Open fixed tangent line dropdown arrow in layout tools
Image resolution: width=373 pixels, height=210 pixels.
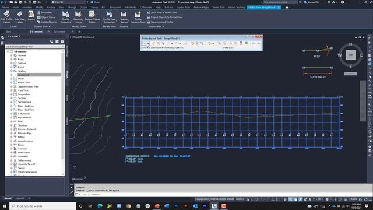tap(172, 43)
